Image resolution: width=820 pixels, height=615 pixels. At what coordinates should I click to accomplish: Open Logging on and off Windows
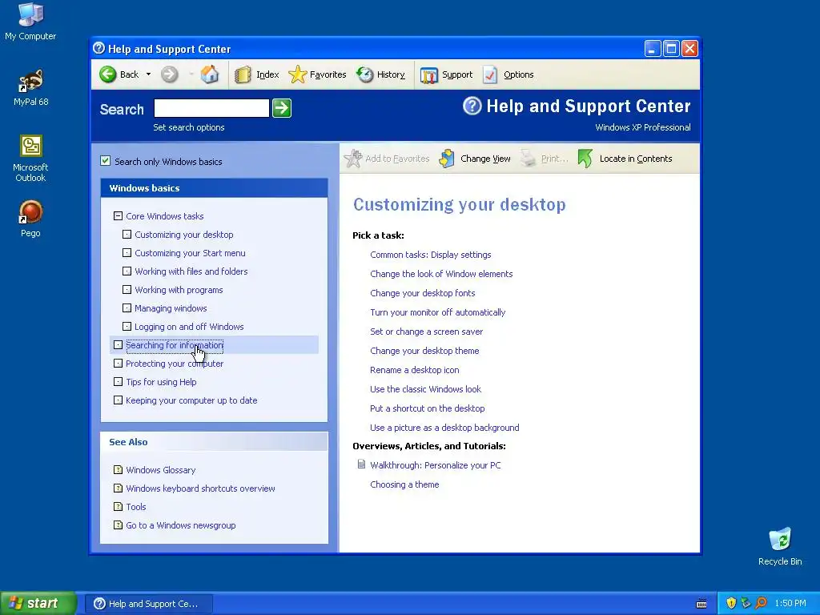pos(189,327)
